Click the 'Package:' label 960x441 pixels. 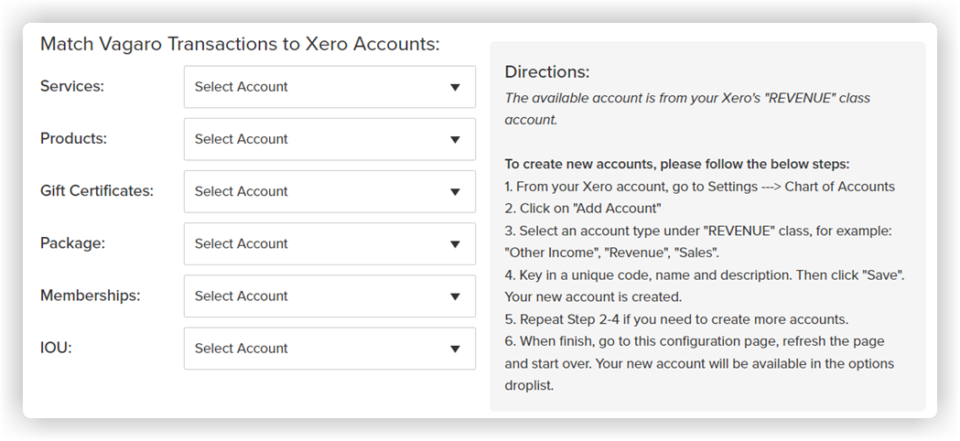tap(73, 243)
